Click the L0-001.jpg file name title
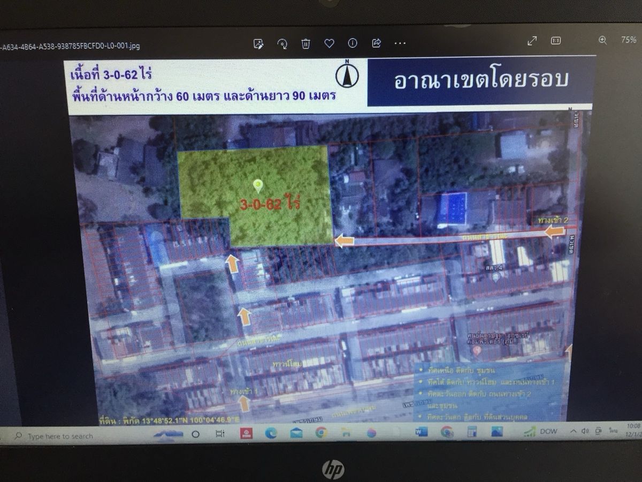The width and height of the screenshot is (642, 482). 70,46
